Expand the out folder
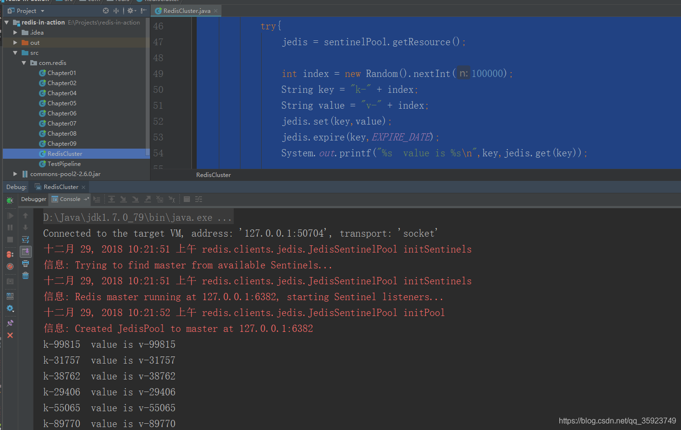681x430 pixels. 15,43
